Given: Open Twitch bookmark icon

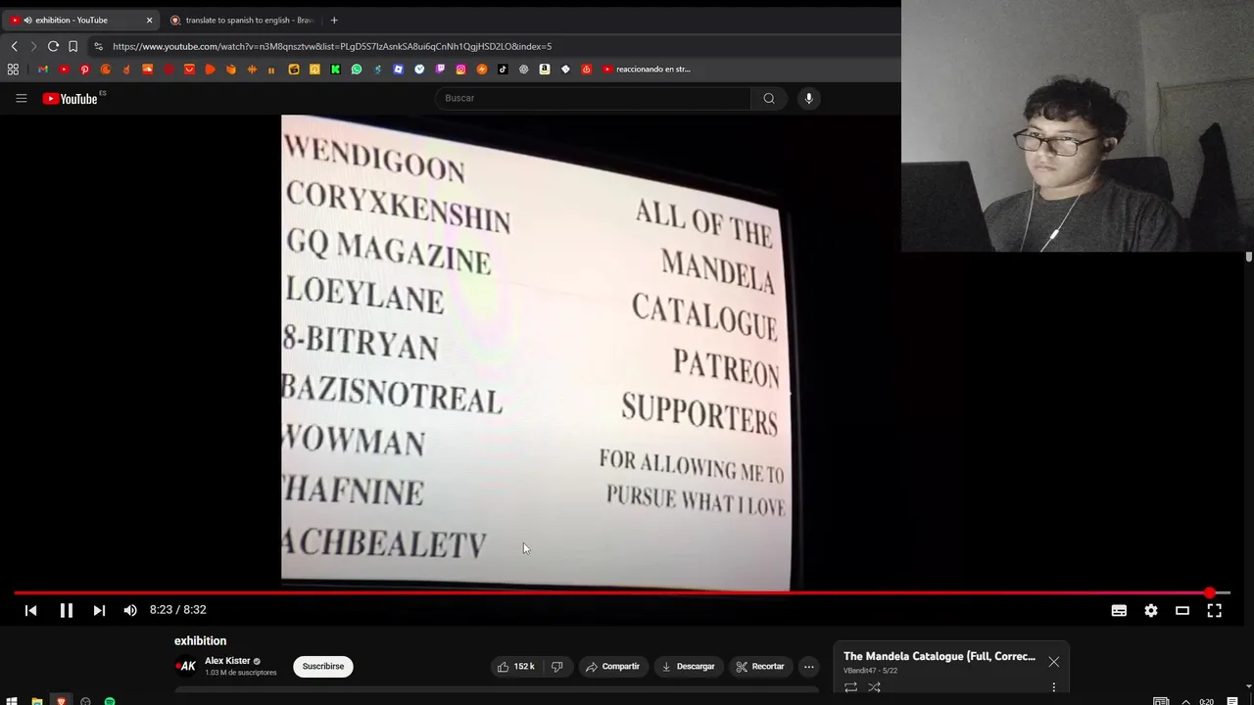Looking at the screenshot, I should 440,70.
